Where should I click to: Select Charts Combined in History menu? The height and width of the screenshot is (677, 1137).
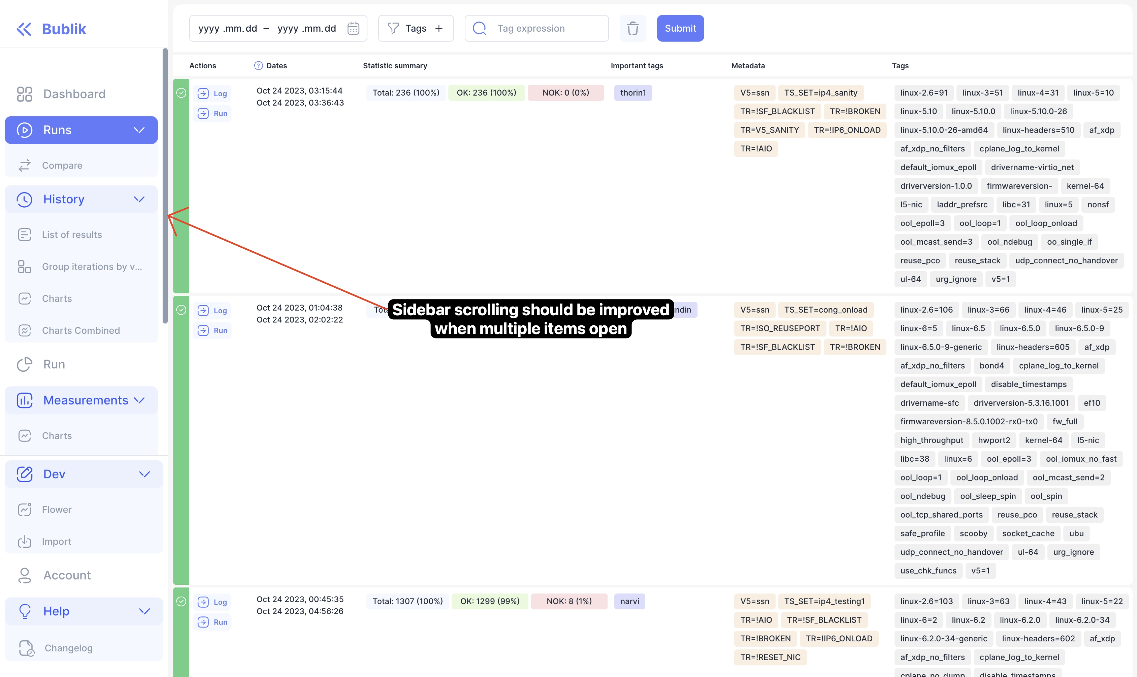point(81,330)
